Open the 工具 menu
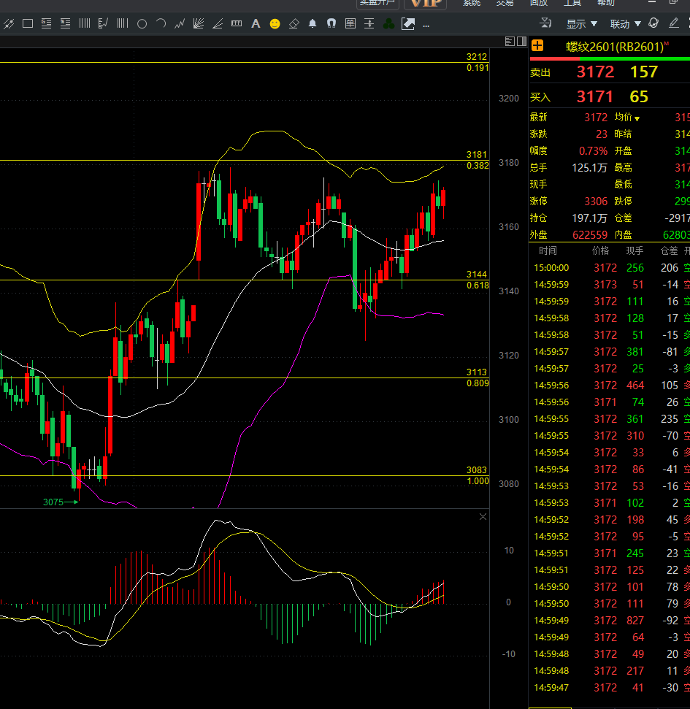690x709 pixels. (572, 3)
